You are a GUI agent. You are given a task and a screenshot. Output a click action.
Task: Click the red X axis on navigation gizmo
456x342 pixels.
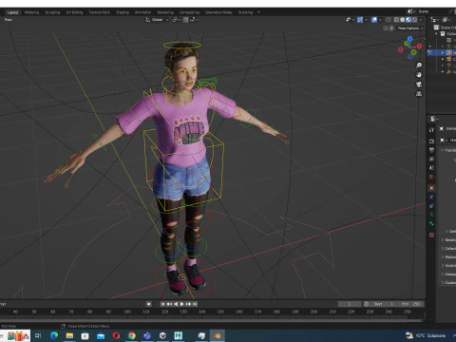point(419,47)
